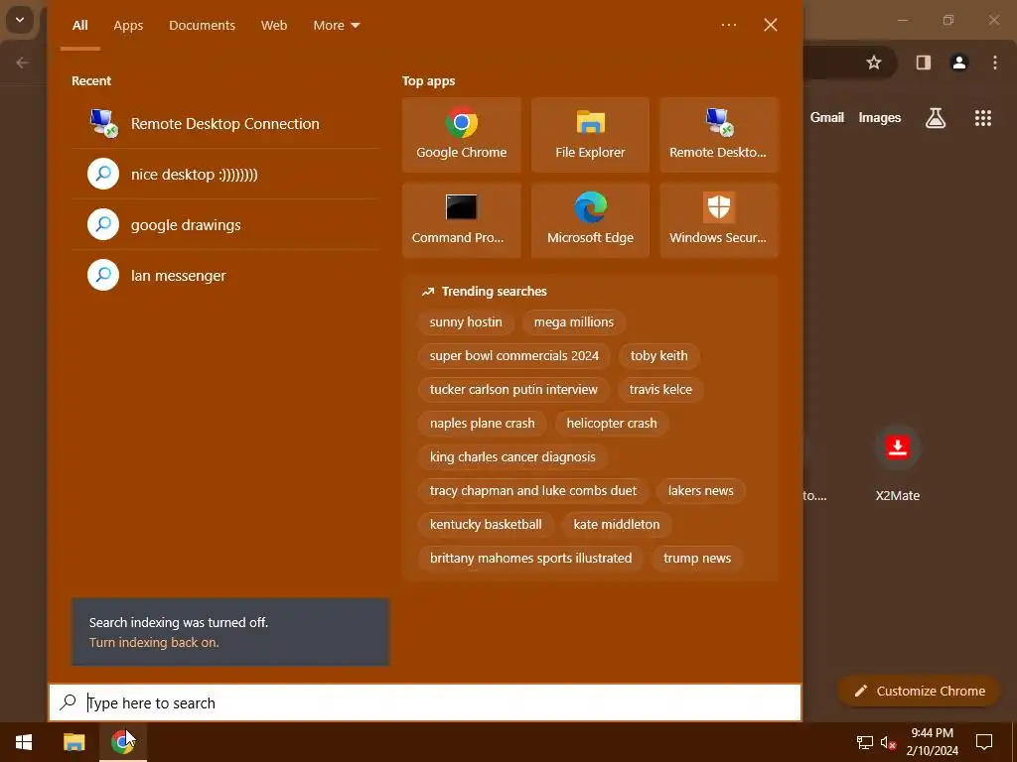Click Chrome icon in the taskbar

pyautogui.click(x=122, y=742)
